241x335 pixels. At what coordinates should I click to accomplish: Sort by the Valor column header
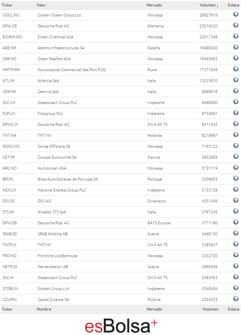[x=41, y=5]
